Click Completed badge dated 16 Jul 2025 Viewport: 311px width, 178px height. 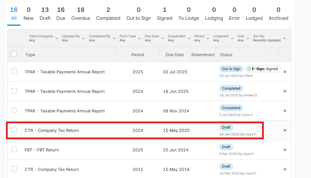coord(231,88)
